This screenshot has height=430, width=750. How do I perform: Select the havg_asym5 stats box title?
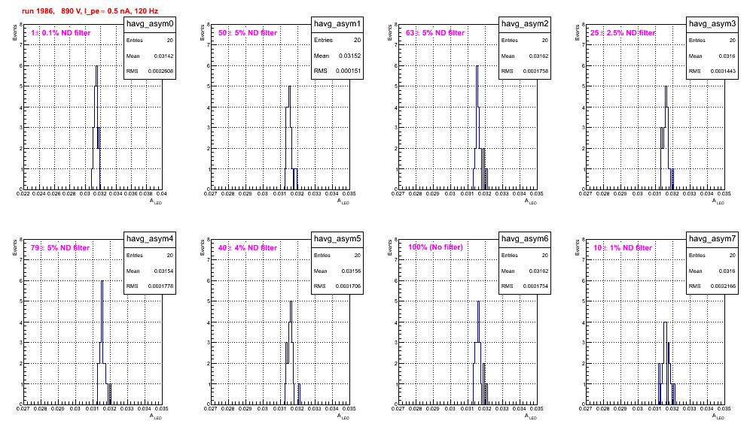[337, 239]
